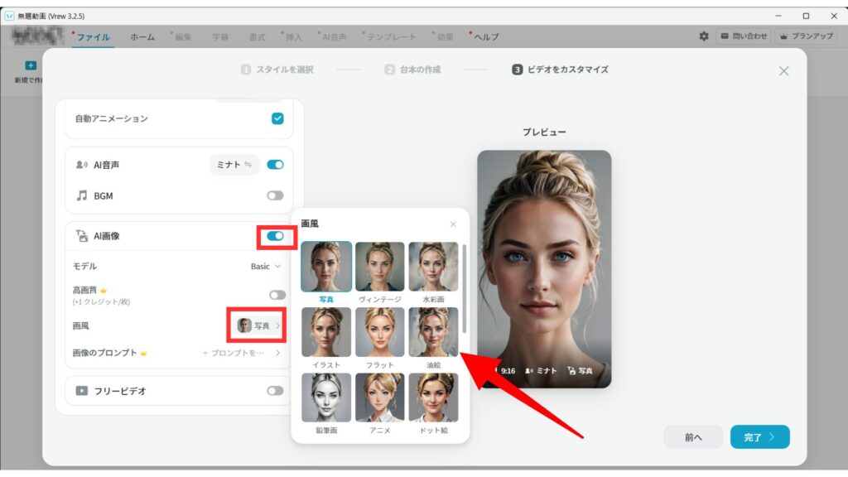Image resolution: width=848 pixels, height=477 pixels.
Task: Select the ヴィンテージ style thumbnail
Action: point(380,267)
